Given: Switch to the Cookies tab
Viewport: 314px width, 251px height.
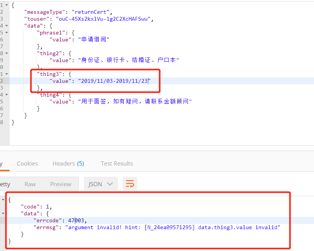Looking at the screenshot, I should pyautogui.click(x=27, y=164).
